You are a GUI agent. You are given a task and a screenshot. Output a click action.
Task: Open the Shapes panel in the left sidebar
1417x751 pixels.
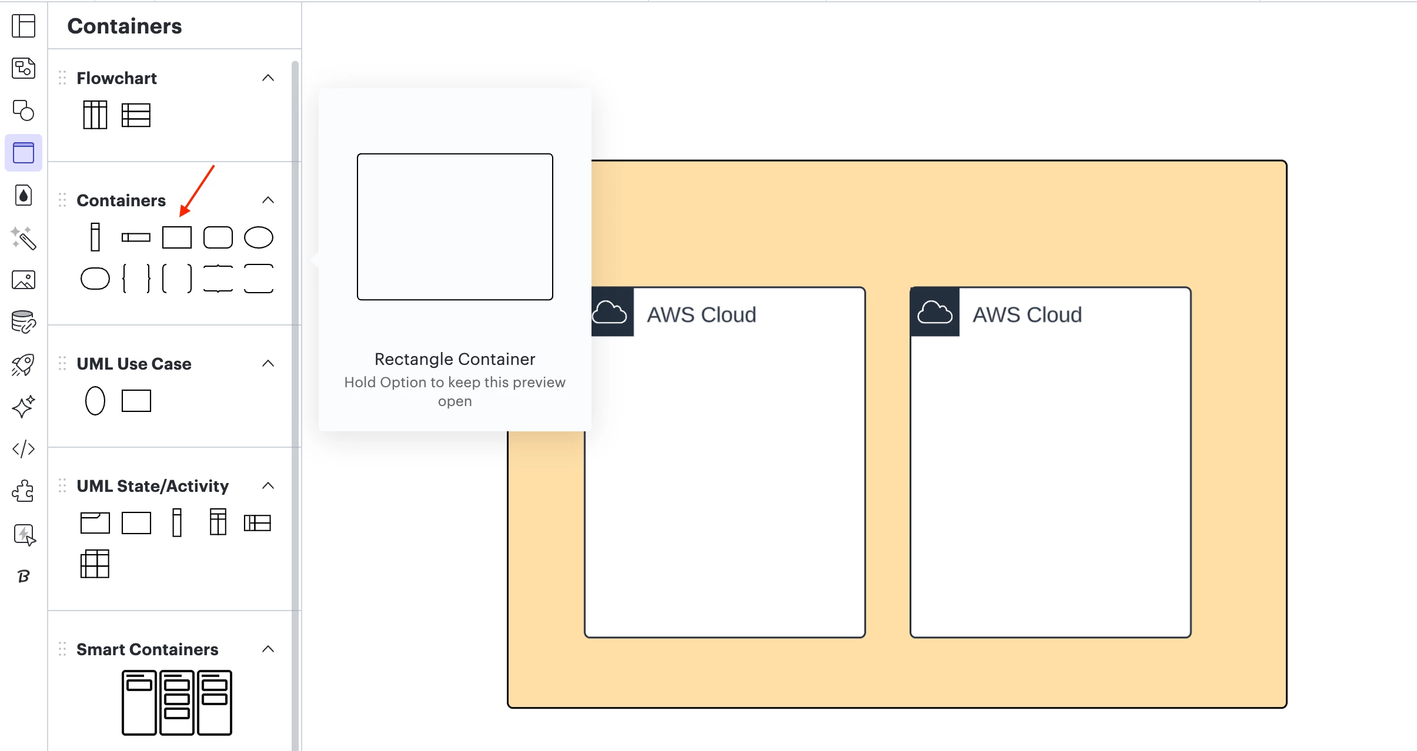[x=24, y=110]
